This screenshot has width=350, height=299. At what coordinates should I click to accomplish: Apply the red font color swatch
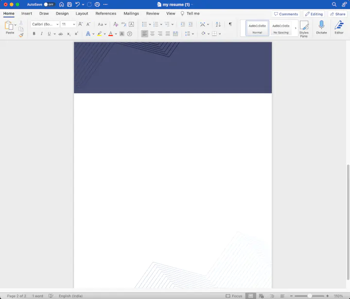click(110, 34)
